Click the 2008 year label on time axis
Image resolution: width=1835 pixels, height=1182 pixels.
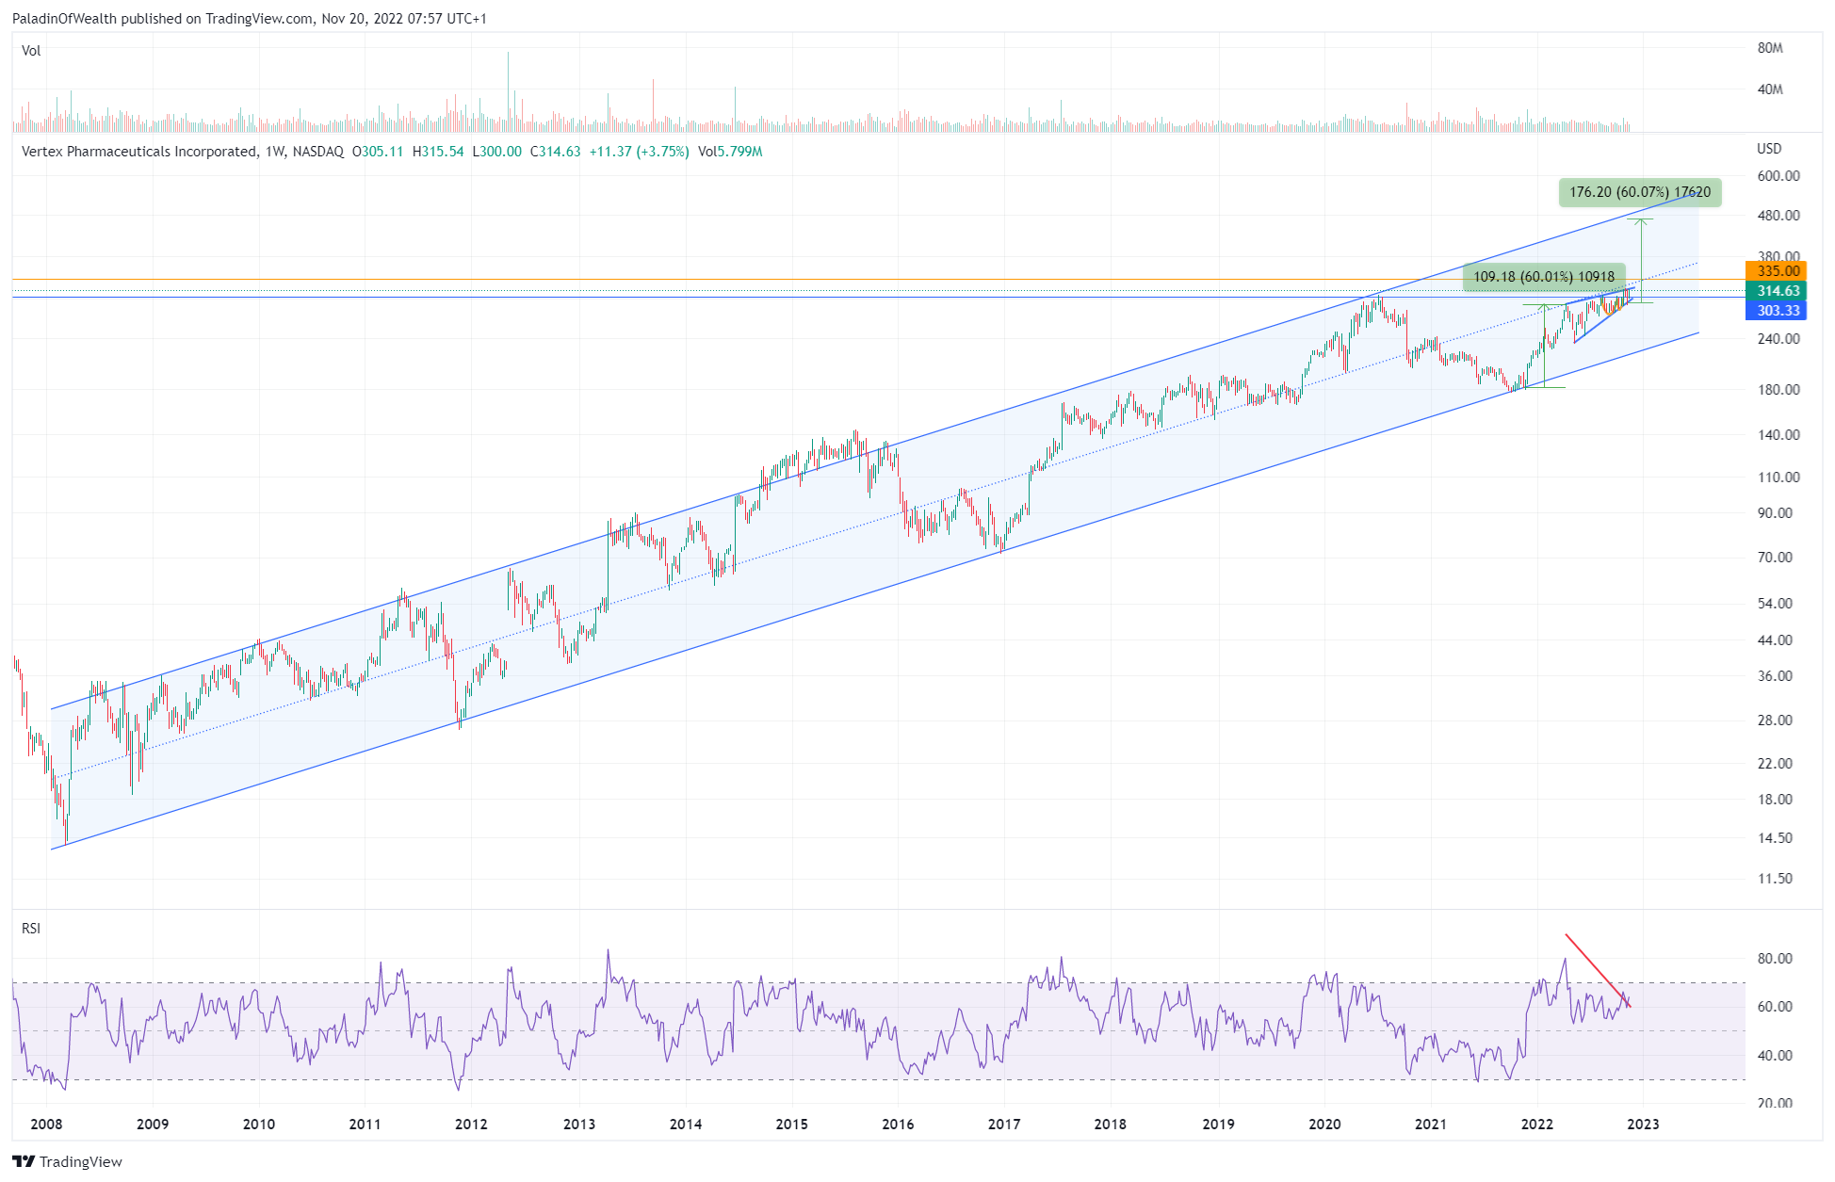tap(46, 1124)
